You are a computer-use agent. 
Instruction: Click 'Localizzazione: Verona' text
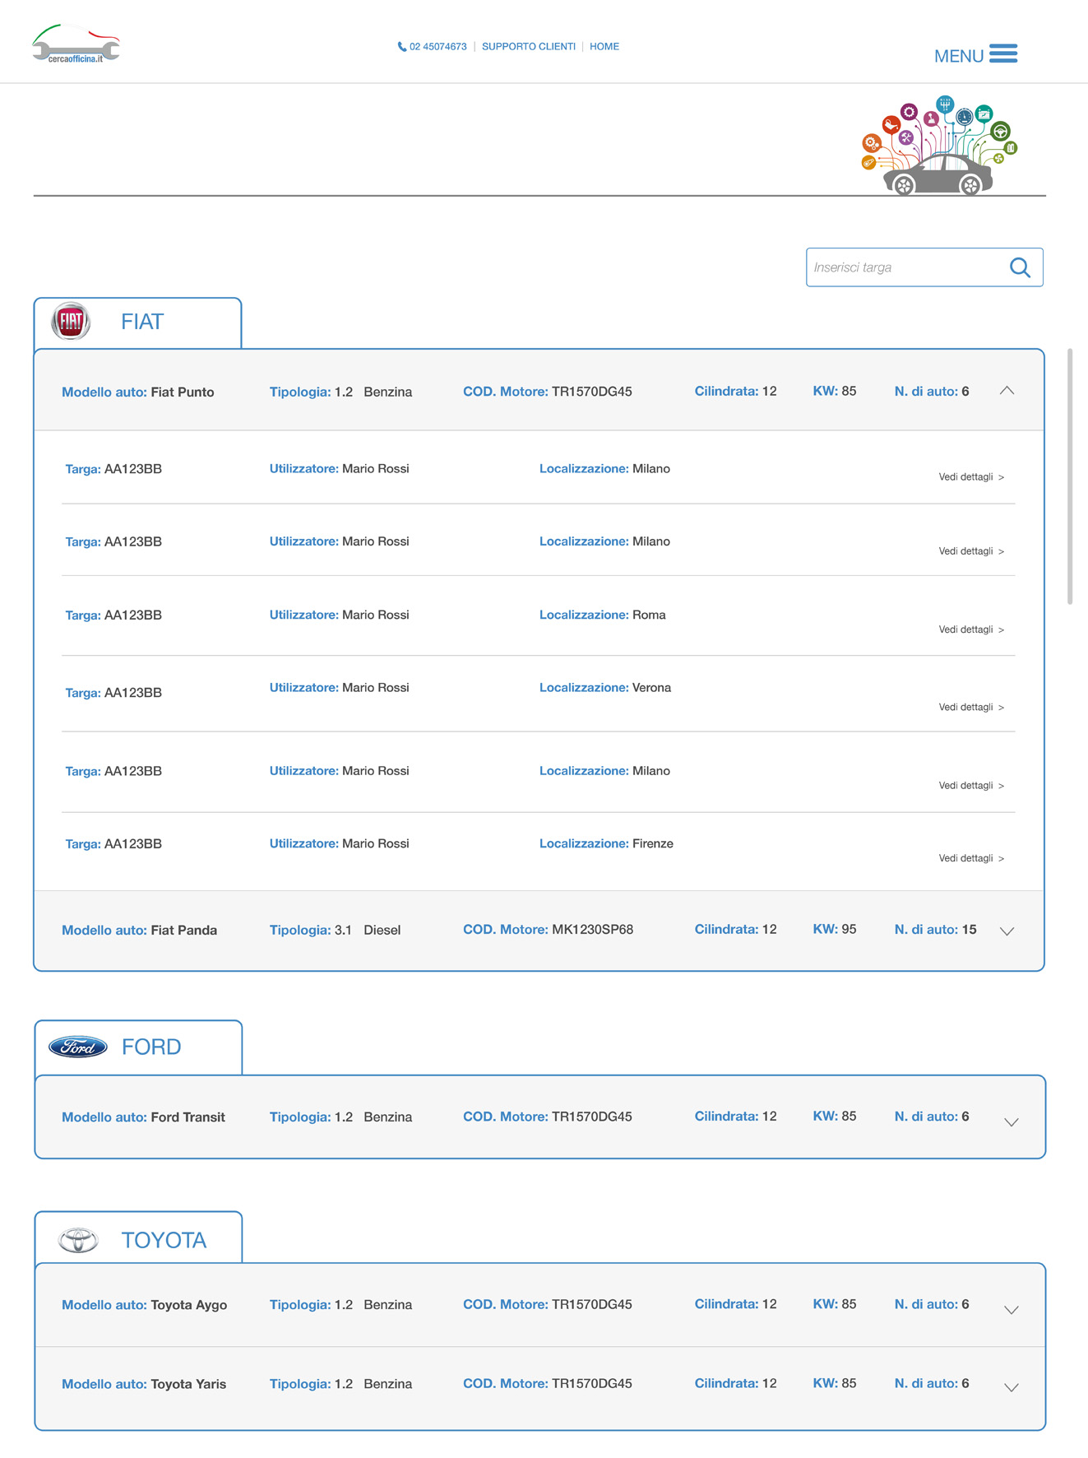[x=605, y=688]
